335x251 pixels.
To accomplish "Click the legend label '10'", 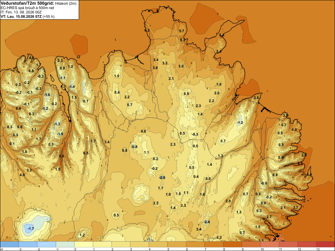I will (262, 249).
